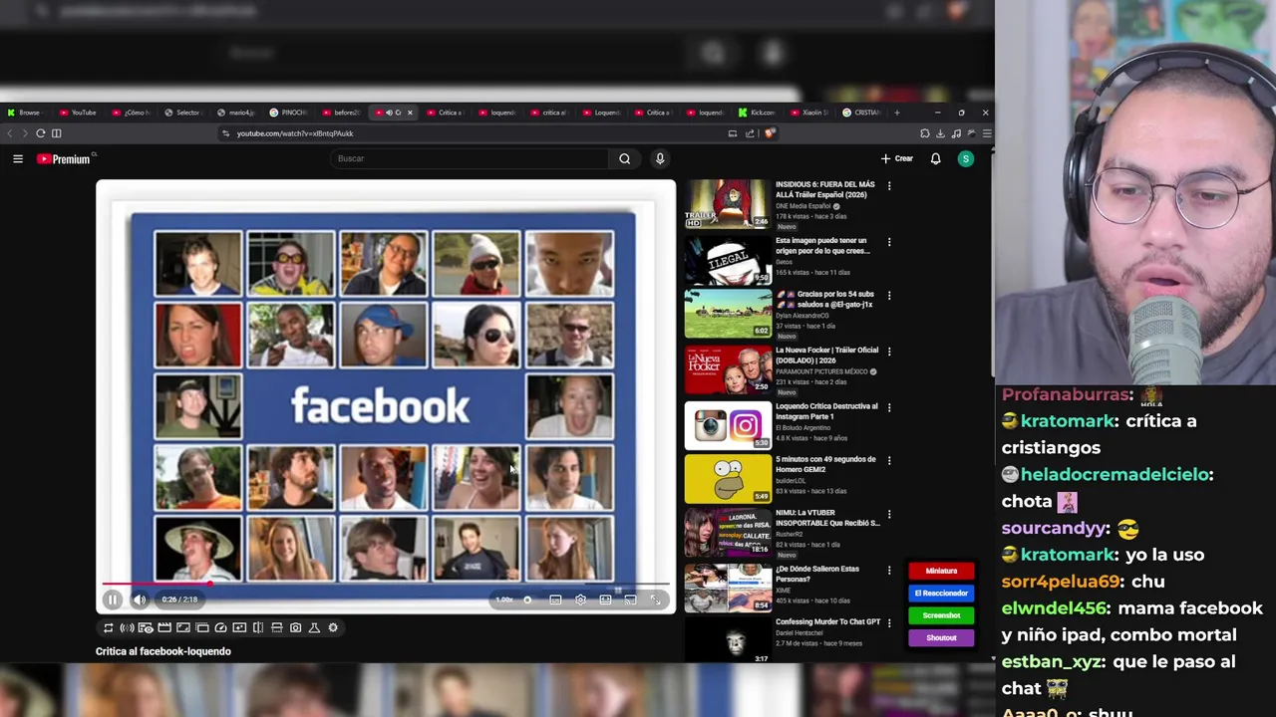Open options menu for NIMU VTUBER video
Screen dimensions: 1276x717
889,515
